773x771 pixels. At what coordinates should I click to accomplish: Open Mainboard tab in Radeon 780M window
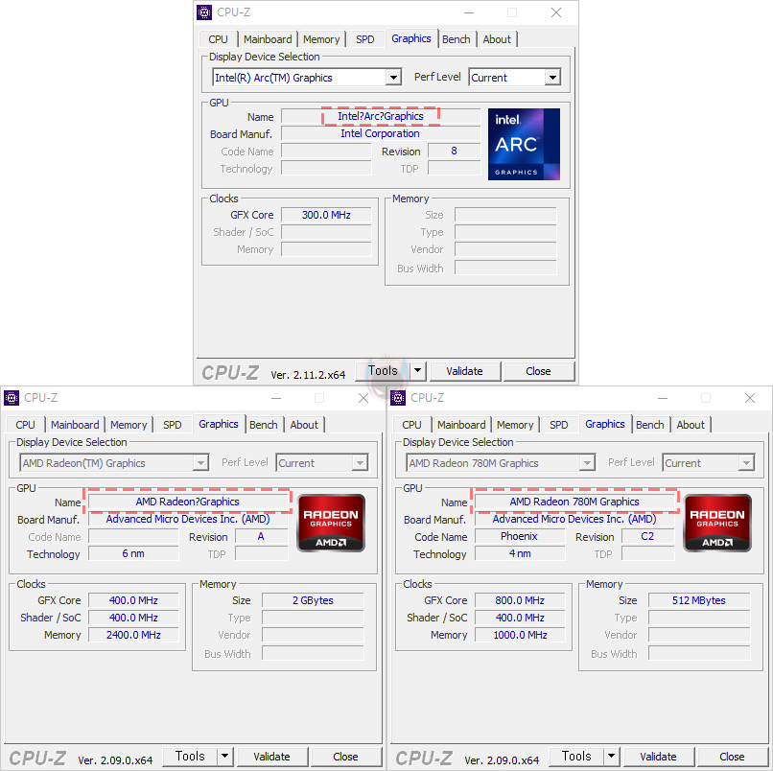[461, 425]
